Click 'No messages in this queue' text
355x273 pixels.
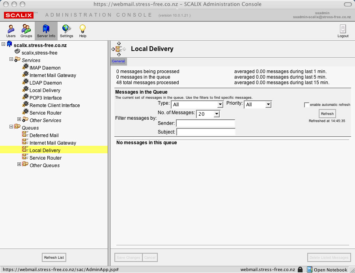[x=146, y=143]
